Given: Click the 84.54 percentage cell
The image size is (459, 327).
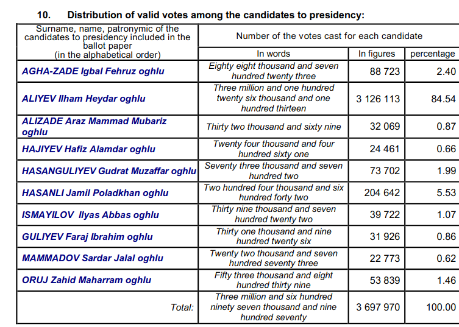Looking at the screenshot, I should (x=443, y=99).
